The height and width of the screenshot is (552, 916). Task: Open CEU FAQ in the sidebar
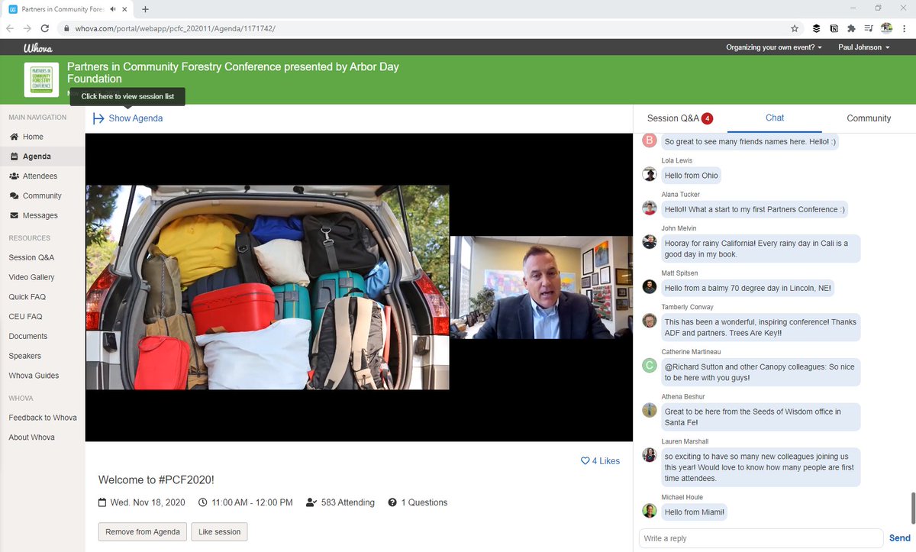pos(25,317)
